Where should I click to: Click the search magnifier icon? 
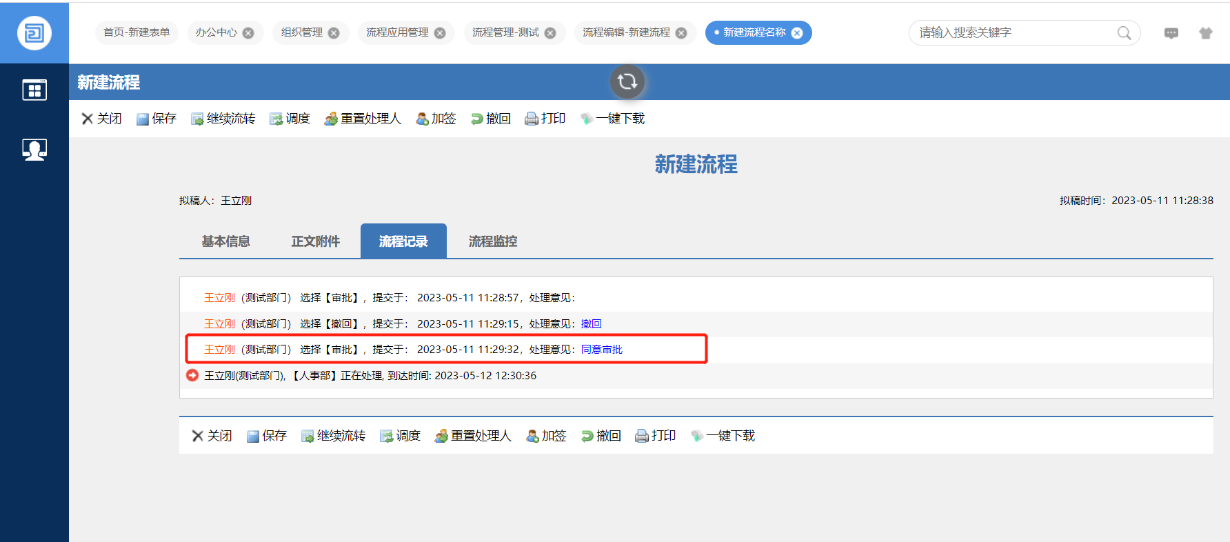click(x=1124, y=33)
